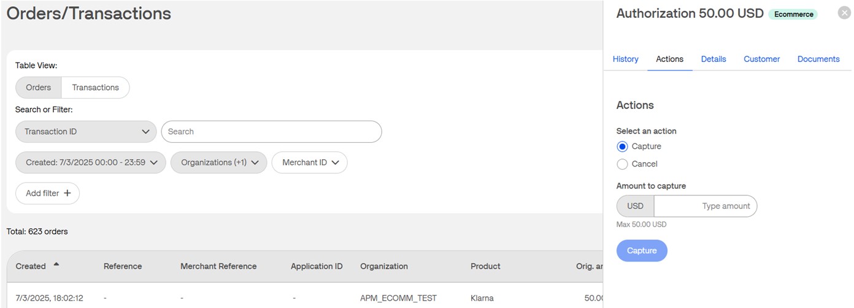Open the Merchant ID filter dropdown

coord(310,163)
